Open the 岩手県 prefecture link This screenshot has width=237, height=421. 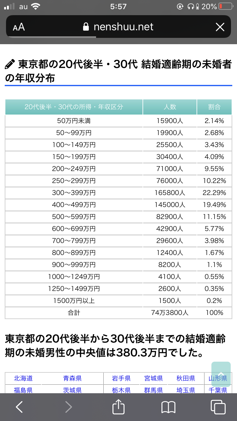click(121, 378)
